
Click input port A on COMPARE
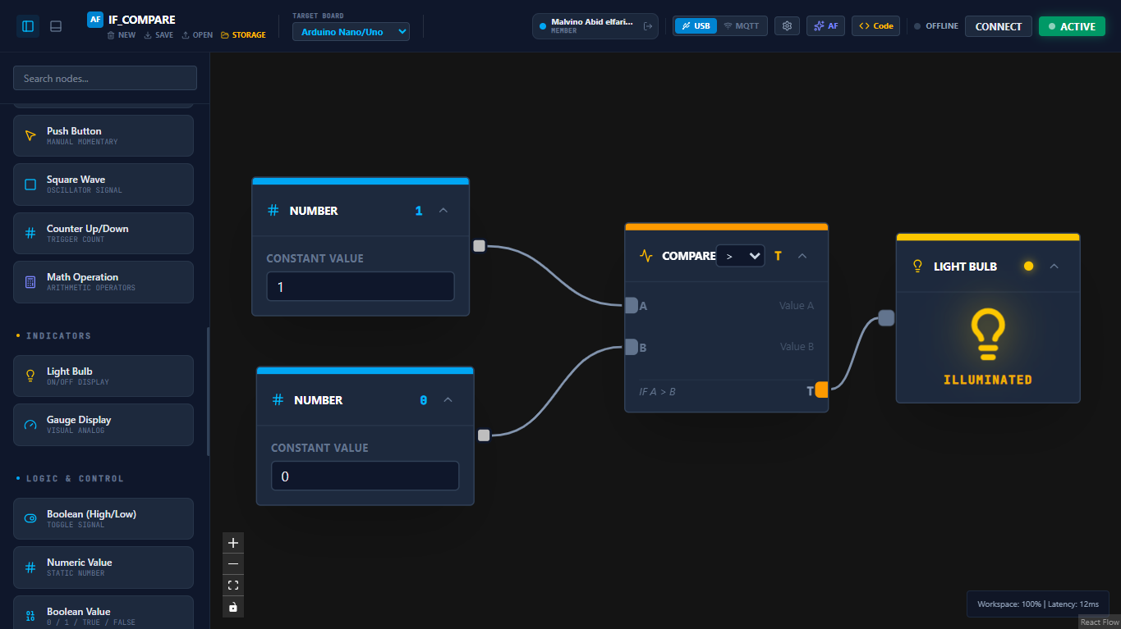pyautogui.click(x=631, y=305)
